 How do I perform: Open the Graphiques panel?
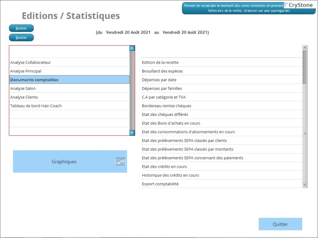(70, 161)
